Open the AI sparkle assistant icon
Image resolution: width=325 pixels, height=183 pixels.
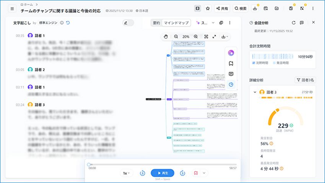pos(231,53)
